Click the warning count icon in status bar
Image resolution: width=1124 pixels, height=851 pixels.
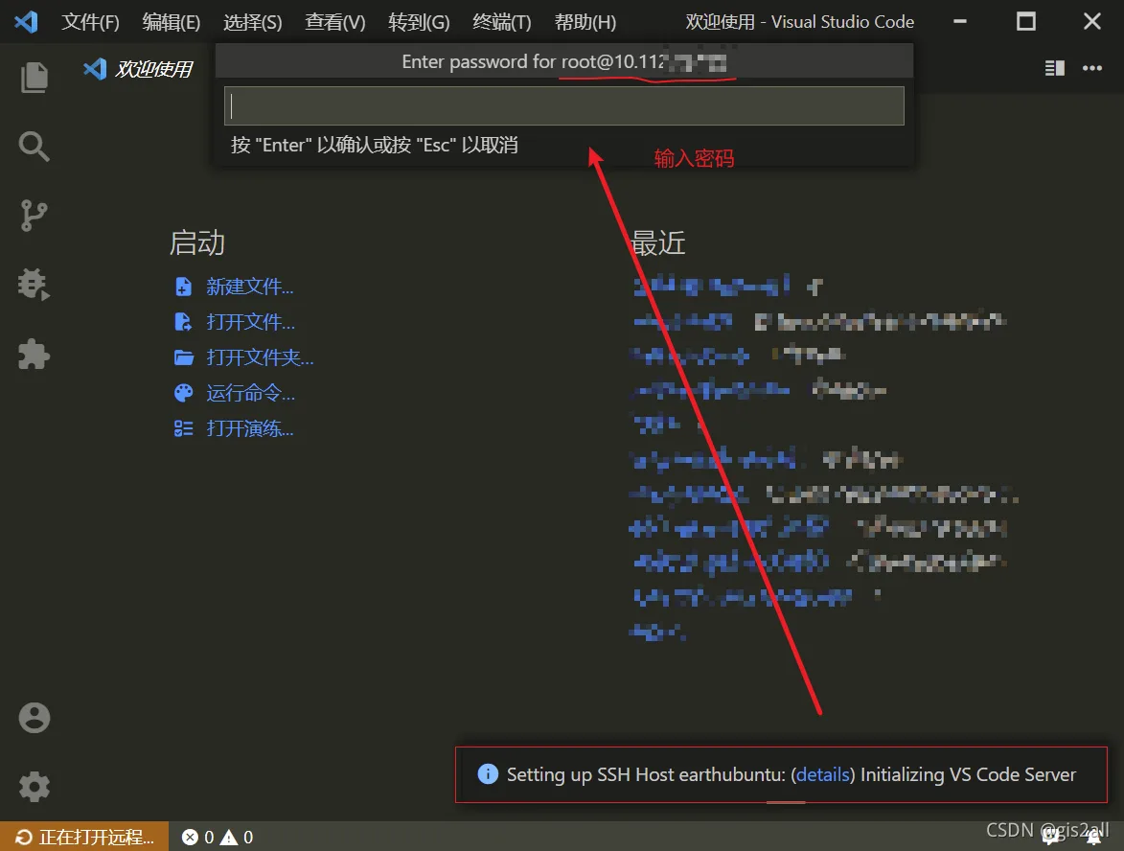point(229,837)
